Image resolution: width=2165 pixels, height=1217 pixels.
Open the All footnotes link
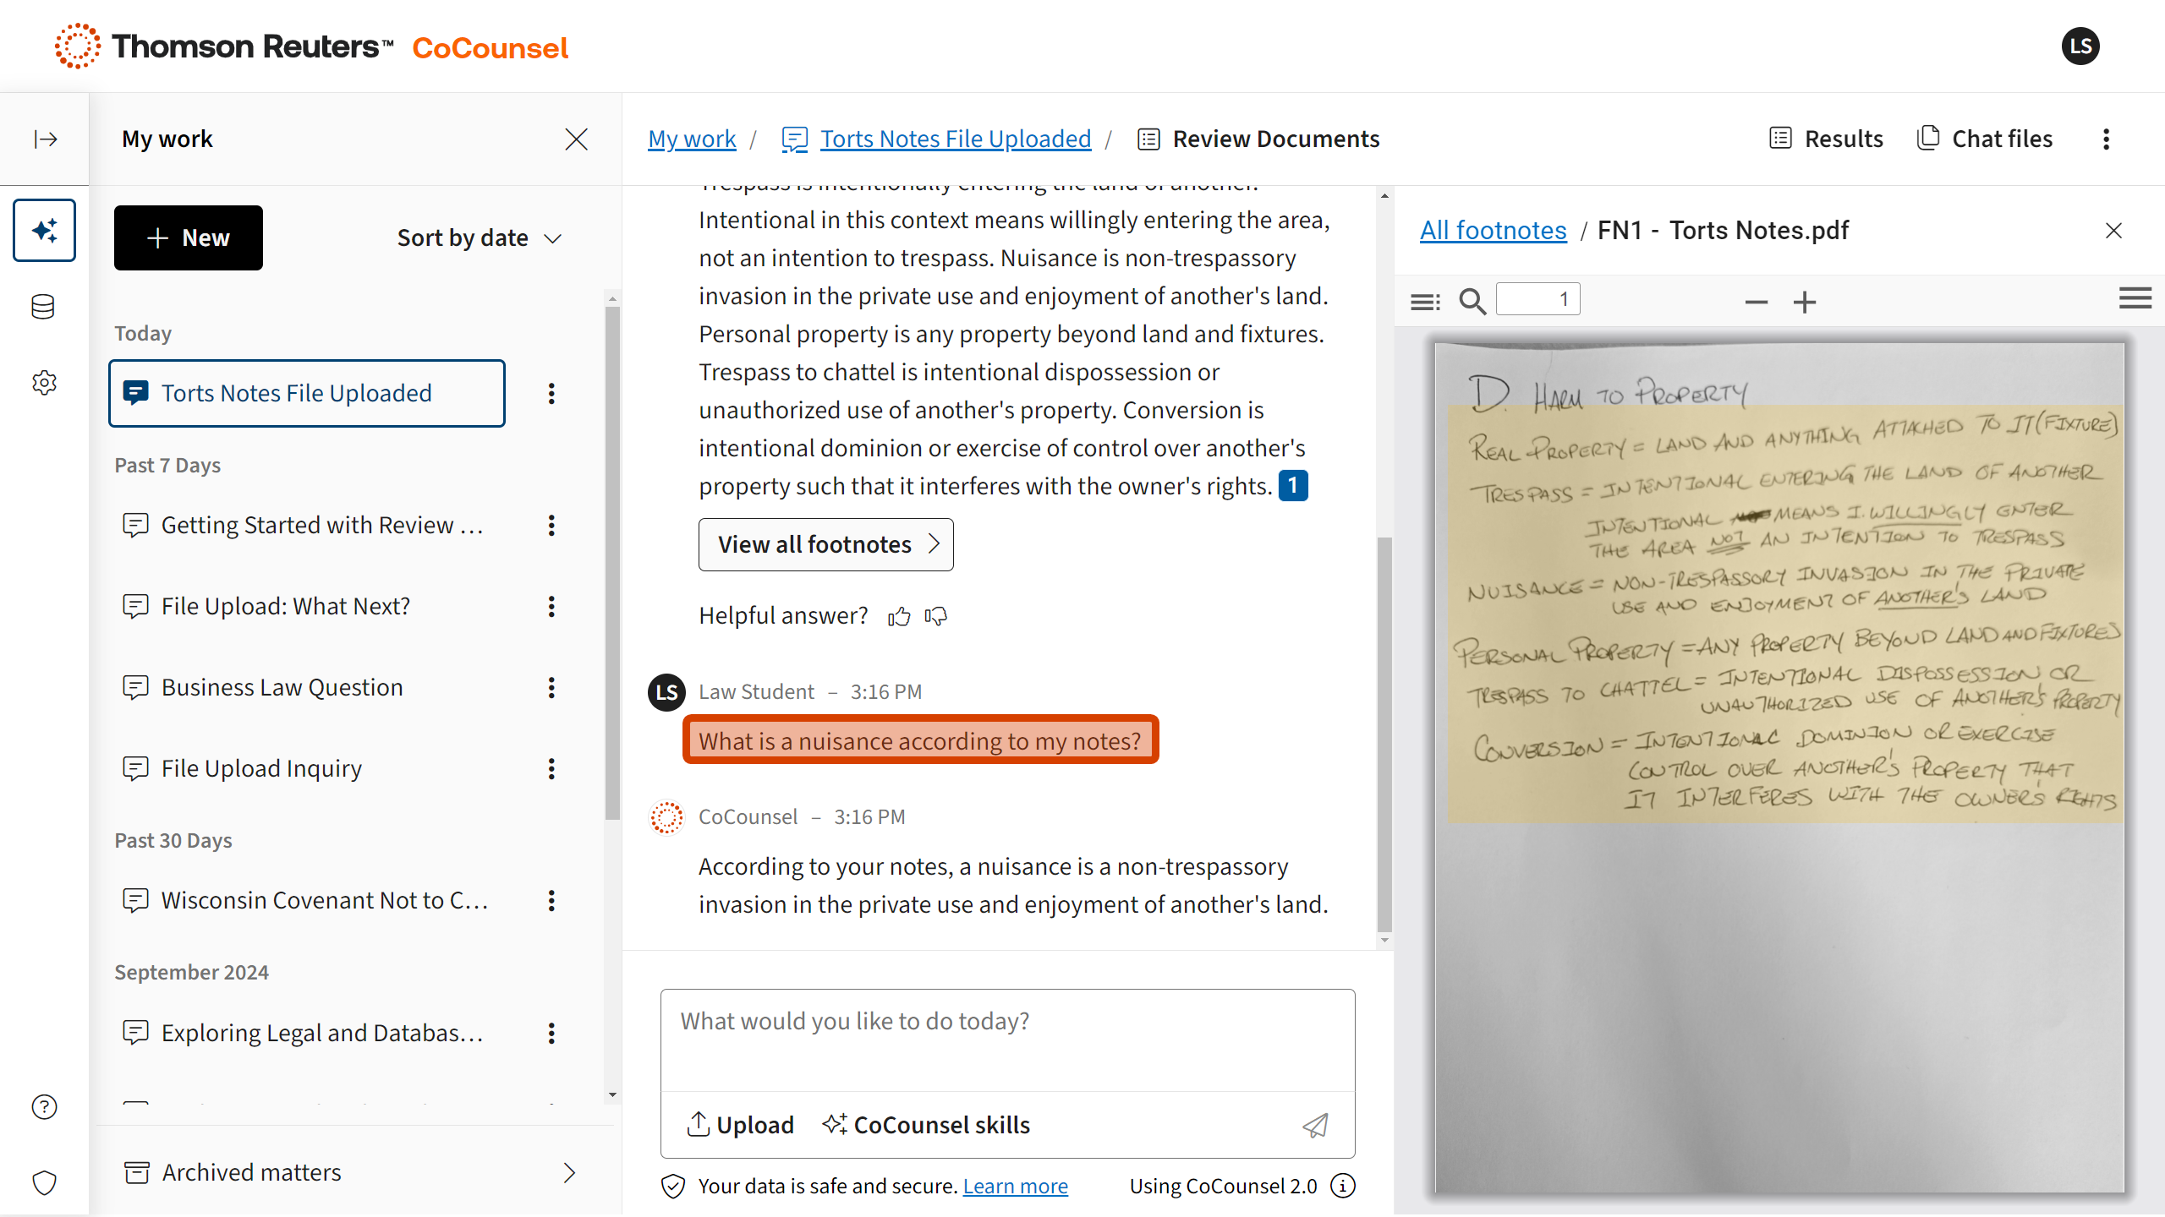pyautogui.click(x=1493, y=230)
